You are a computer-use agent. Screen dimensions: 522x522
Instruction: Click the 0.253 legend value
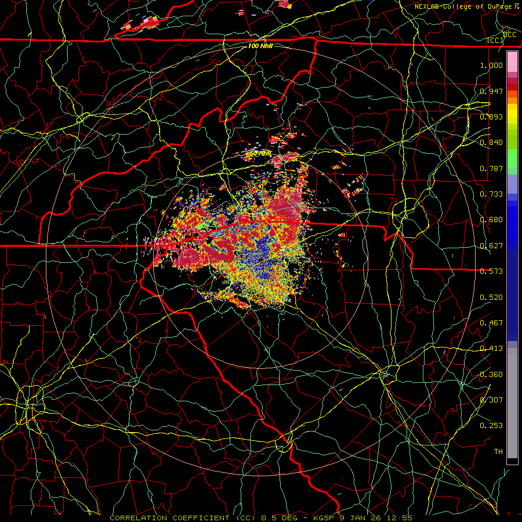491,426
